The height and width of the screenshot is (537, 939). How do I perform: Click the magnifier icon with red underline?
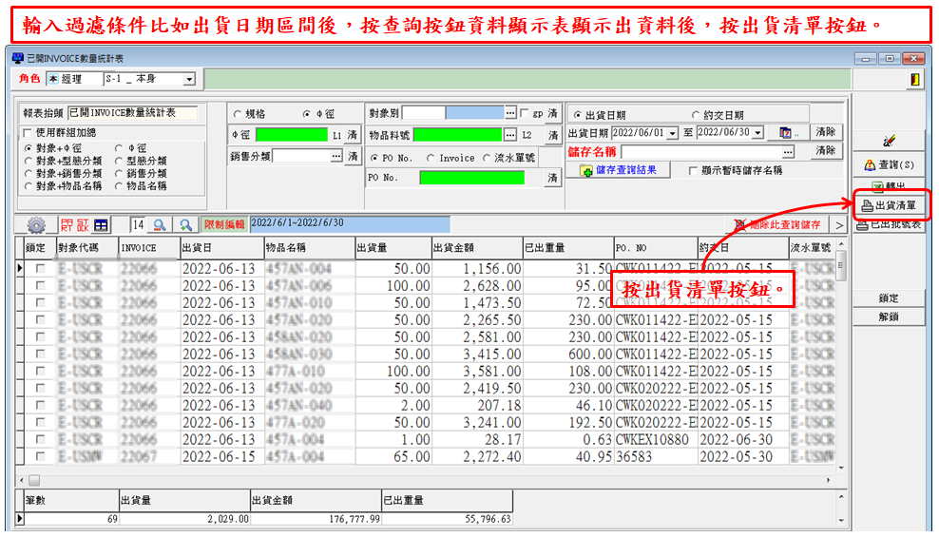[160, 225]
